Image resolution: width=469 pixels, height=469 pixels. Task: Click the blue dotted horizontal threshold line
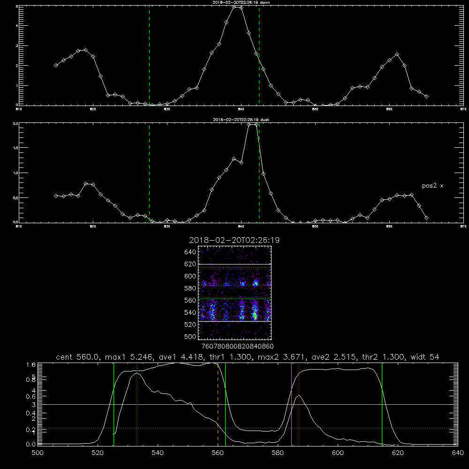pos(248,428)
